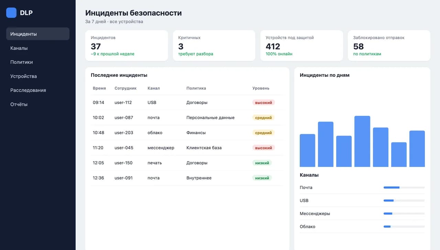Click the tallest bar in the daily chart
The image size is (440, 250).
pos(362,141)
